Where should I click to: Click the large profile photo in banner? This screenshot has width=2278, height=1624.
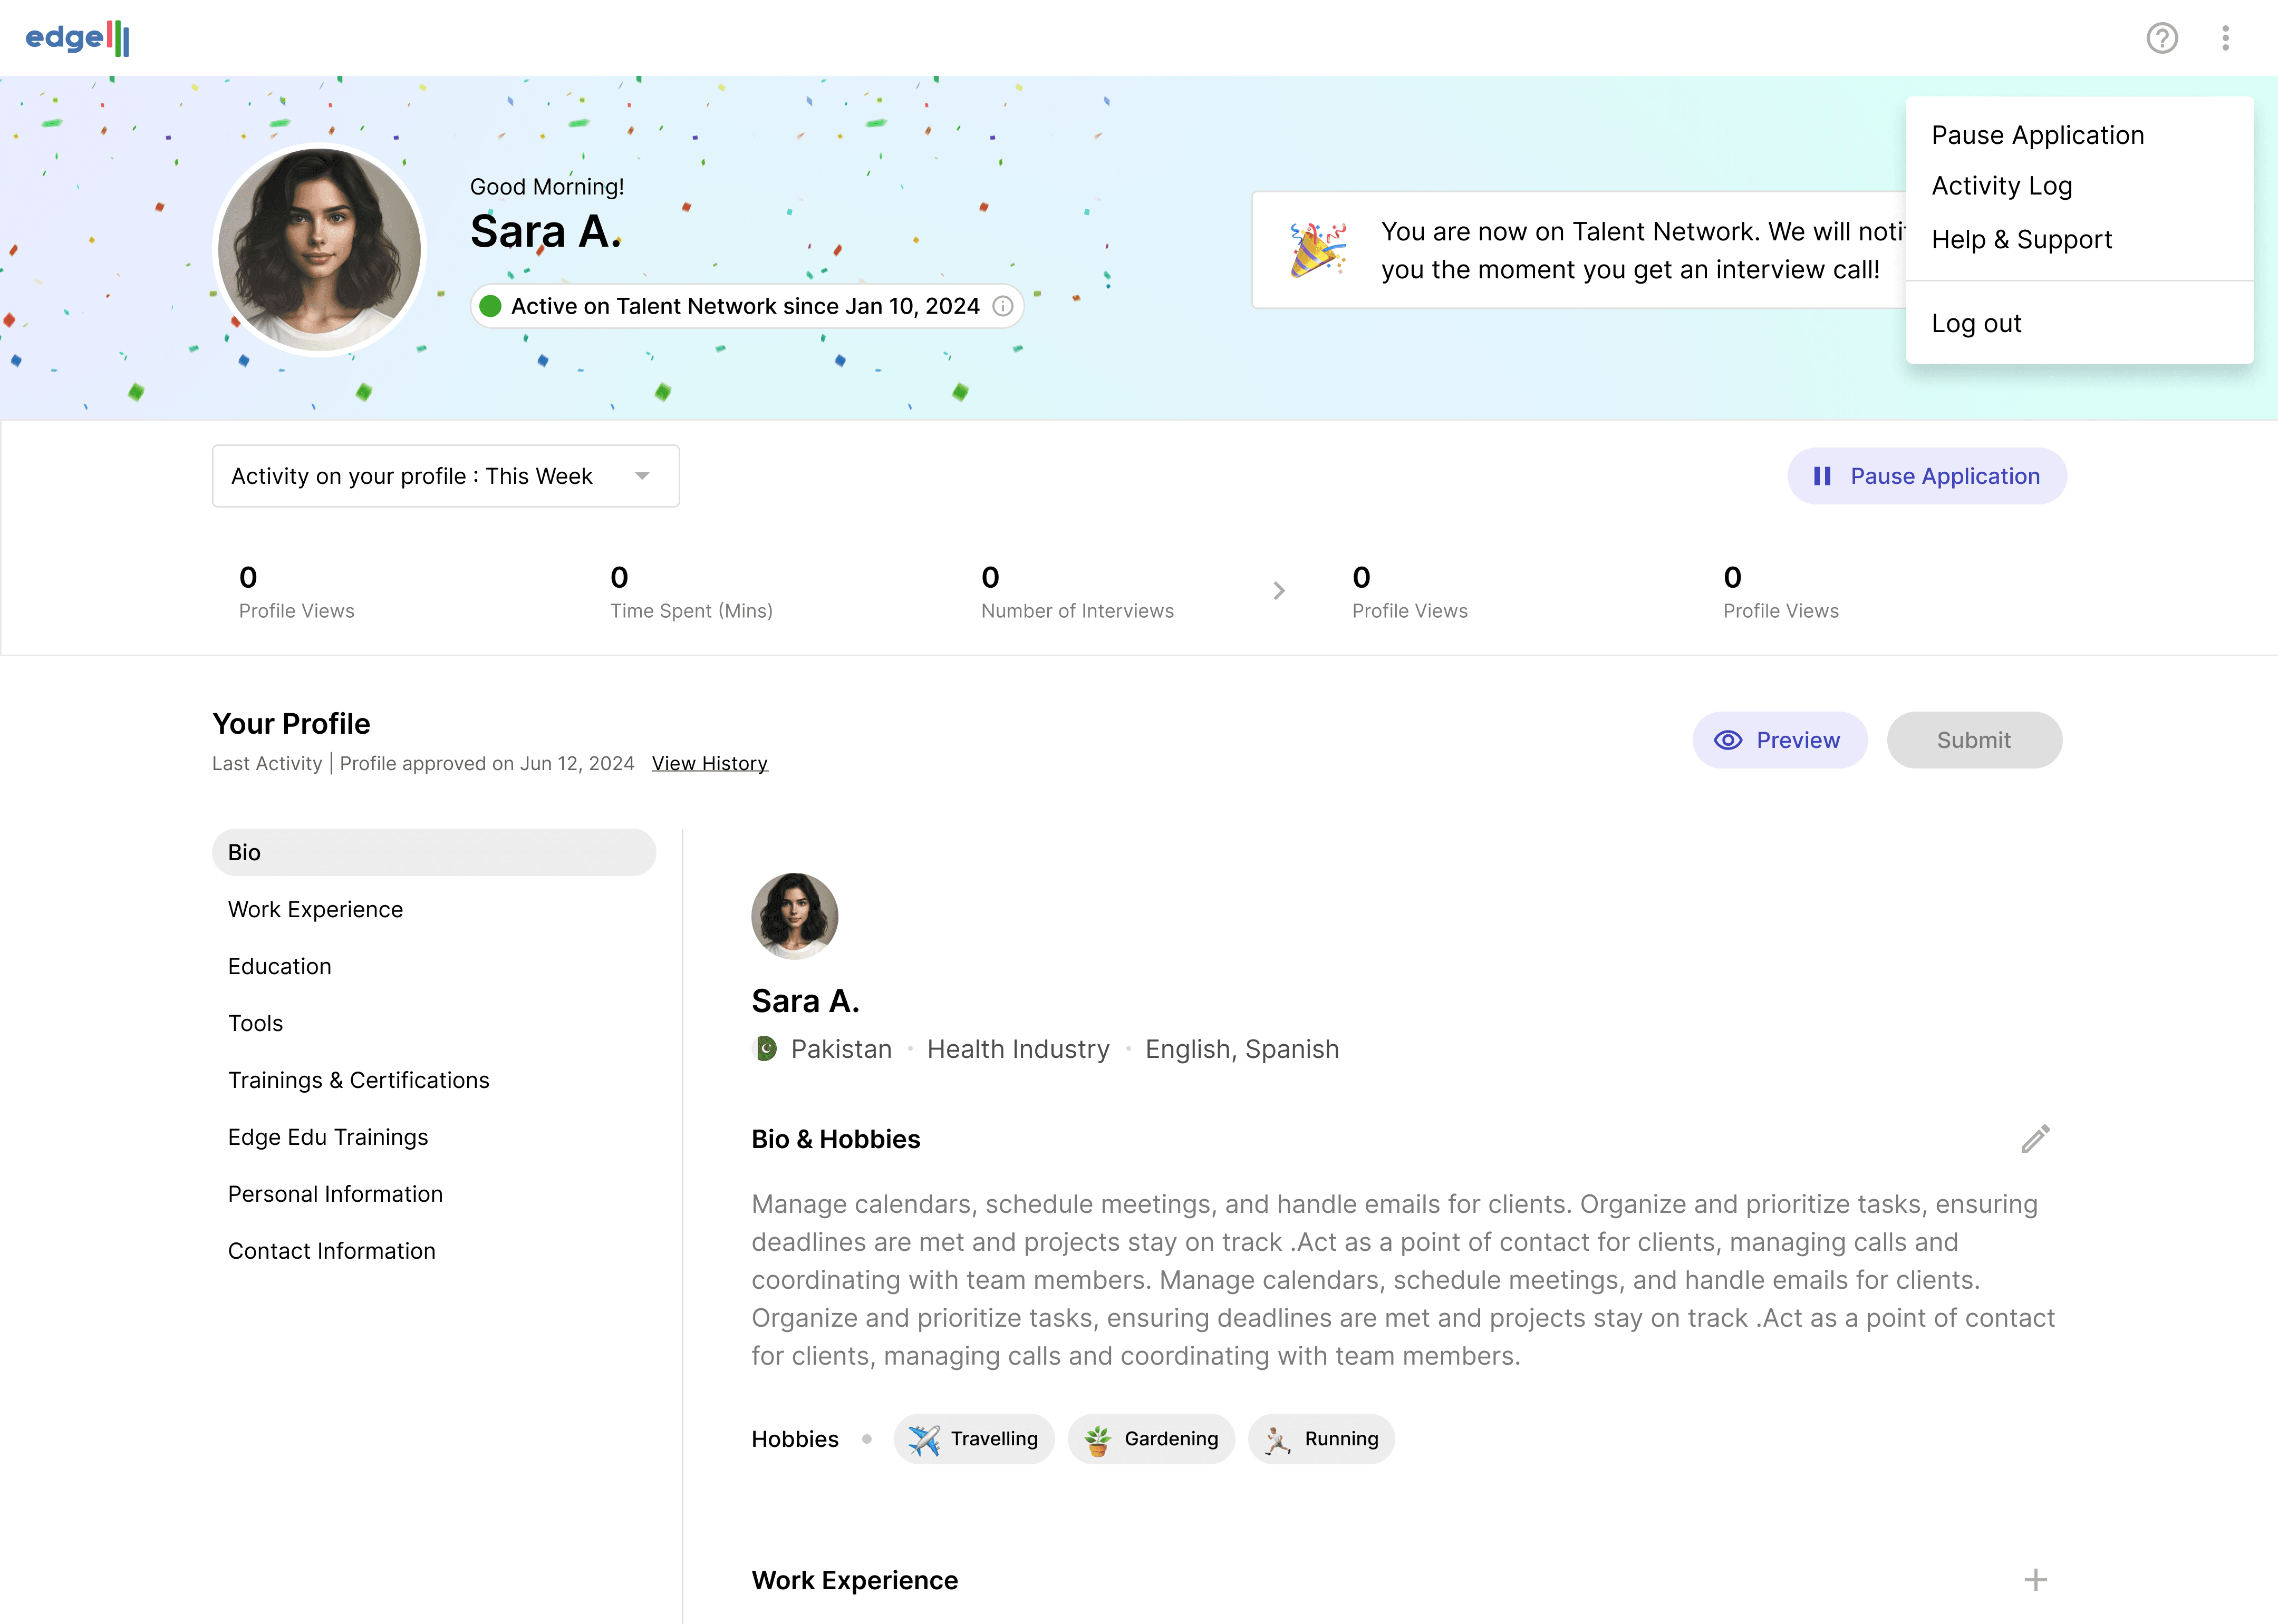click(319, 250)
